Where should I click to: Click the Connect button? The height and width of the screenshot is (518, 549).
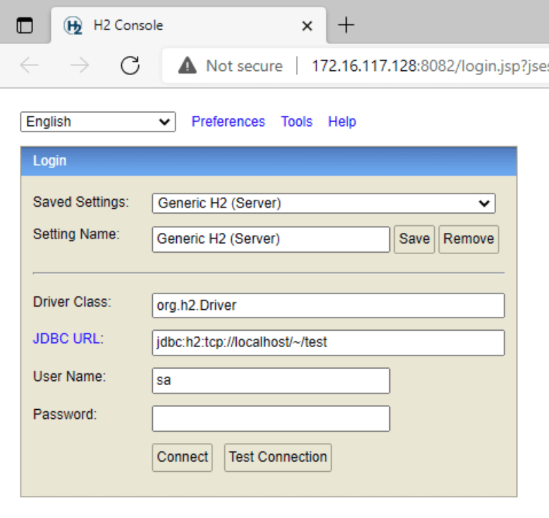click(x=182, y=457)
